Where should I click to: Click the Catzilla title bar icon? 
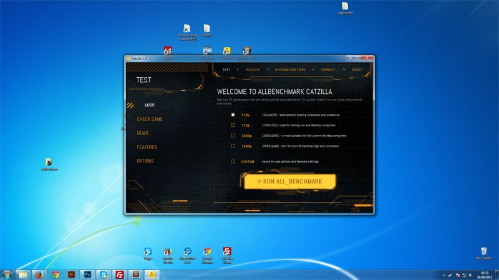(x=128, y=58)
